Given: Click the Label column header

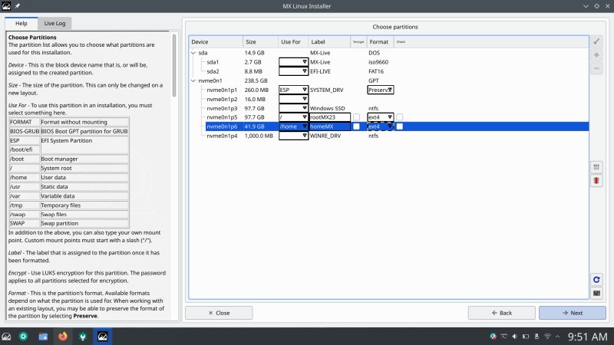Looking at the screenshot, I should point(329,42).
